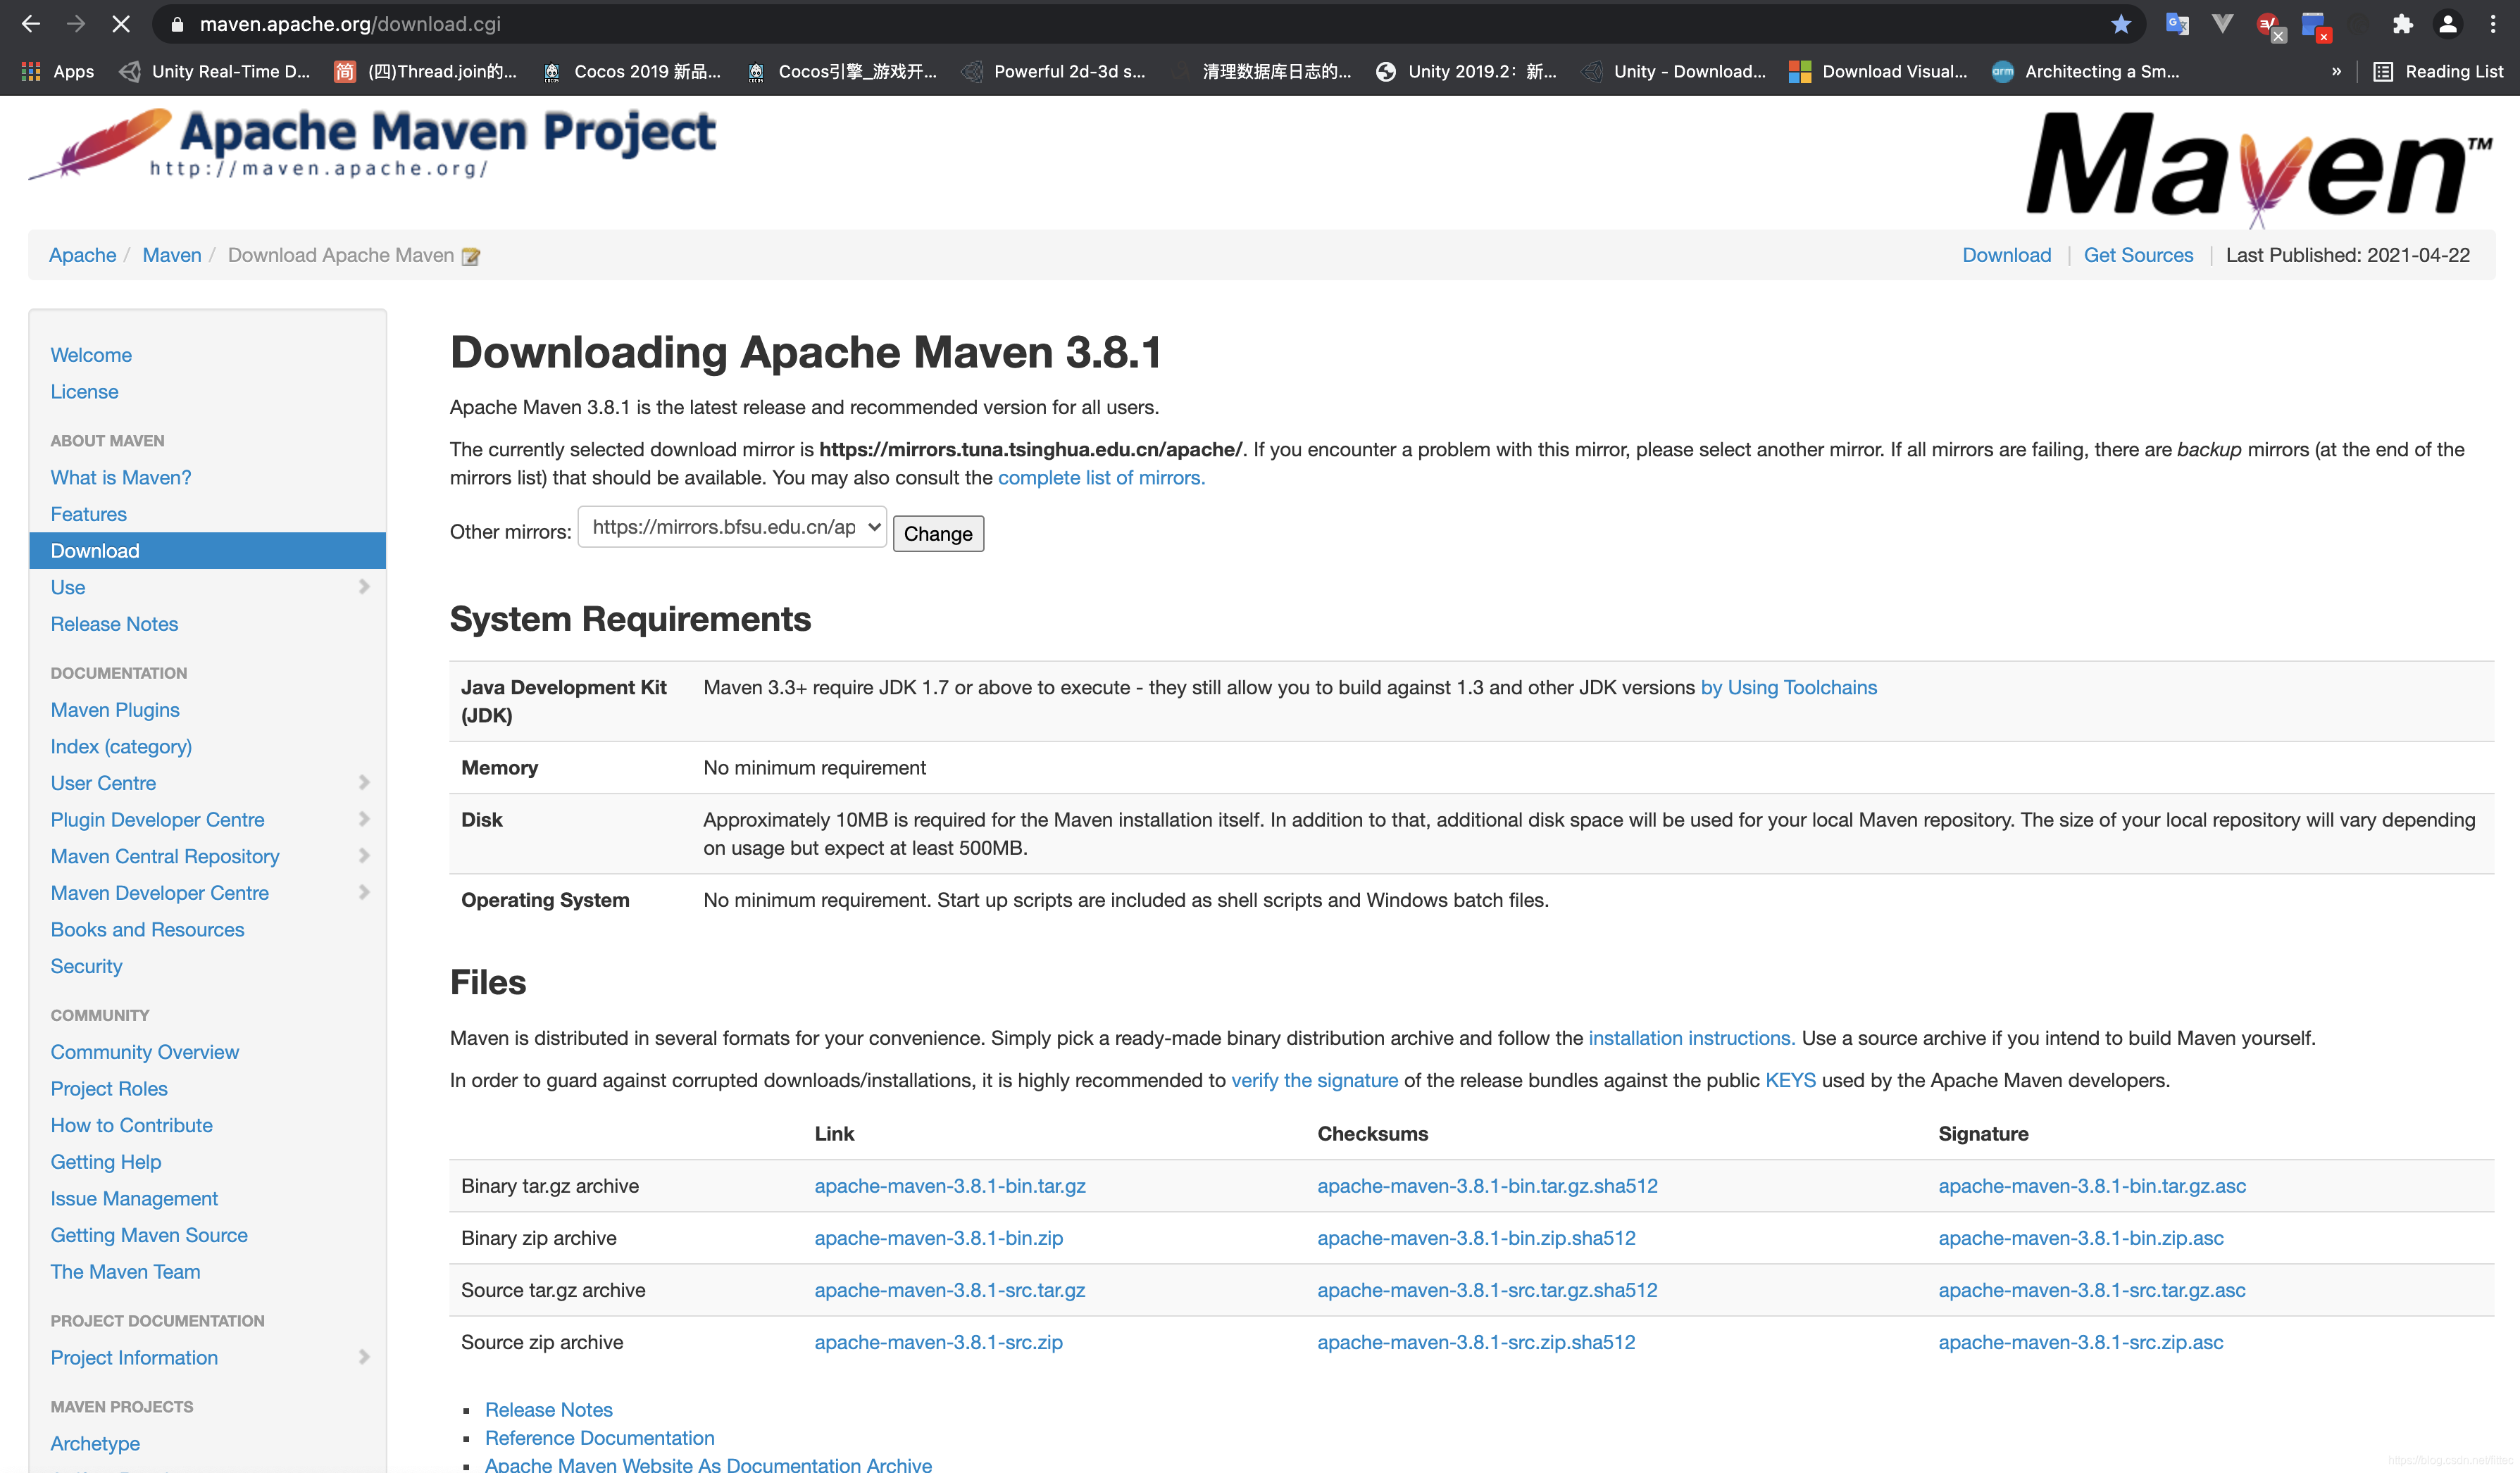This screenshot has width=2520, height=1473.
Task: Open the Reference Documentation link
Action: click(599, 1438)
